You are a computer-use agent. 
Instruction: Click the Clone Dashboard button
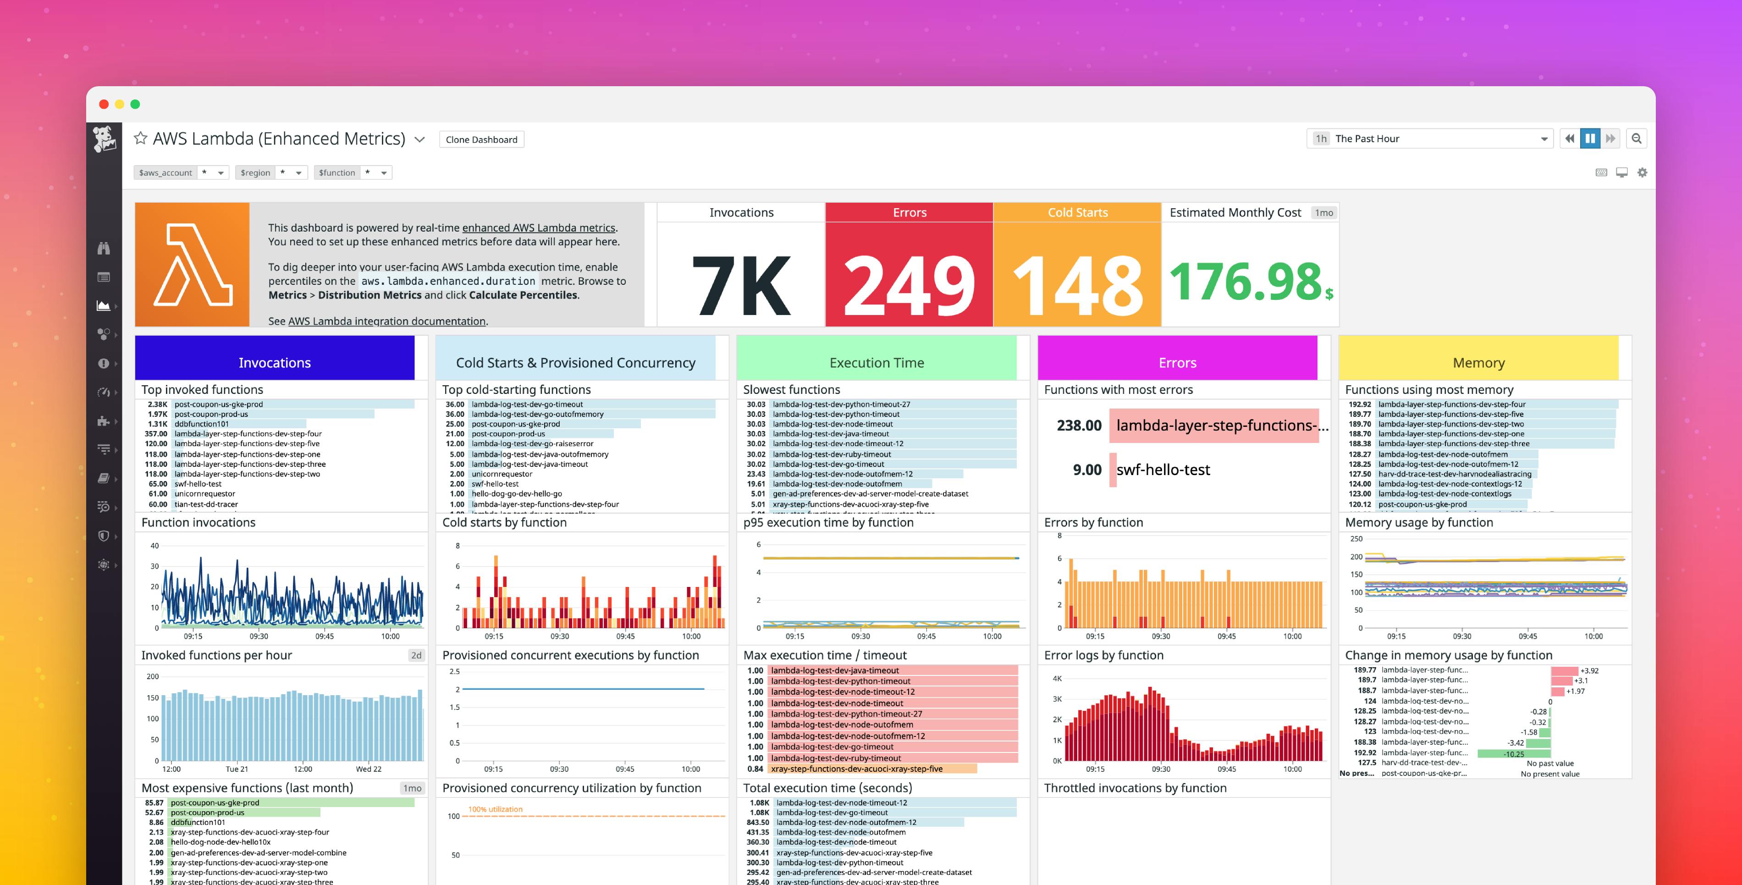tap(481, 139)
